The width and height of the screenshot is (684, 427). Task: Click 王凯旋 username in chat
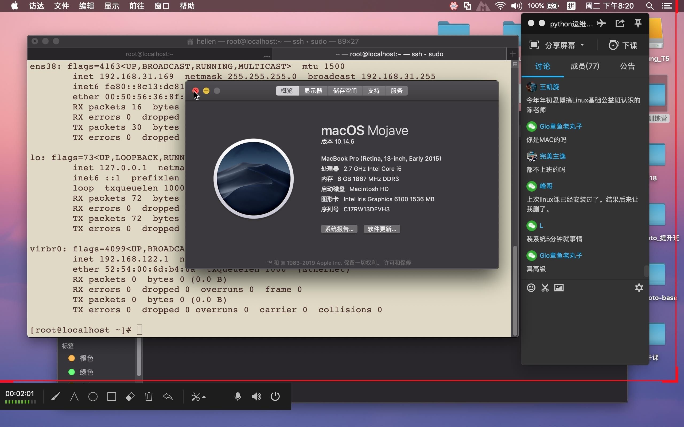pyautogui.click(x=549, y=87)
